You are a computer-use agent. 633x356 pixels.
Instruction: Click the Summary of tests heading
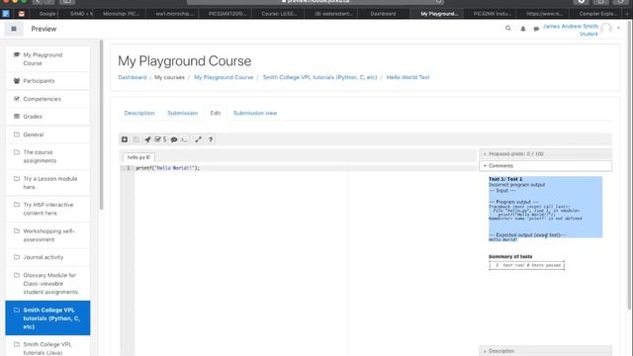(x=510, y=257)
